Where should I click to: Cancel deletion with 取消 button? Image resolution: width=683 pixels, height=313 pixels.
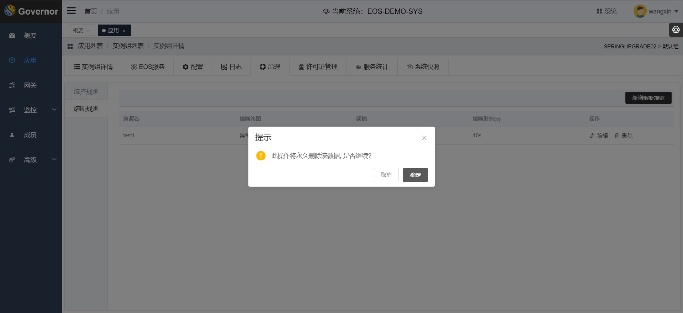click(x=386, y=175)
